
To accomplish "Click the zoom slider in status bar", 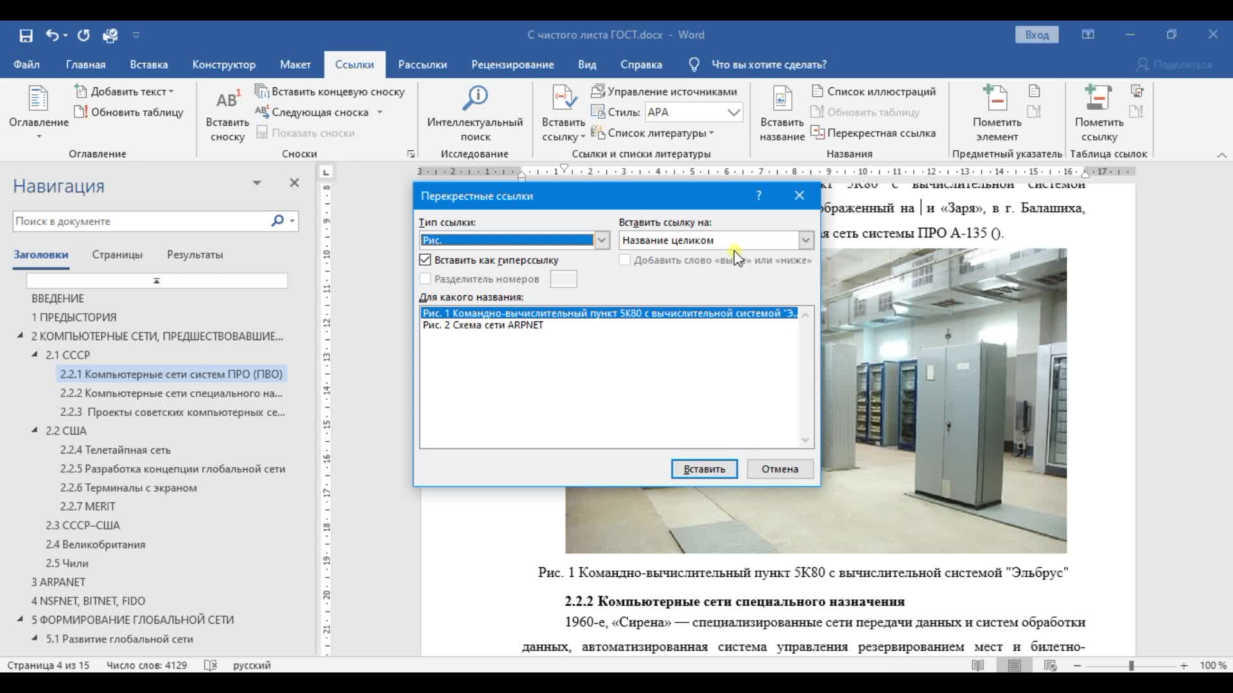I will pyautogui.click(x=1131, y=666).
